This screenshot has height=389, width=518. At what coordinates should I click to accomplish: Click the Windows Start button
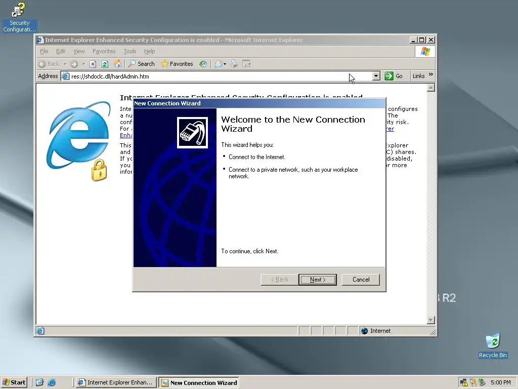pos(14,382)
